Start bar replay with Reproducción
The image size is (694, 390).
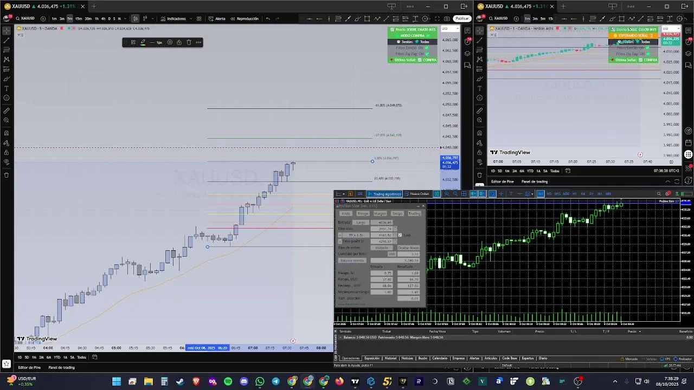pyautogui.click(x=245, y=18)
